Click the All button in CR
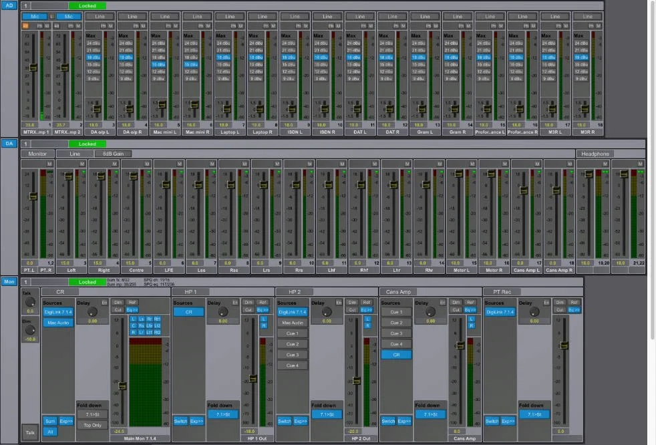Screen dimensions: 656x445 point(50,432)
